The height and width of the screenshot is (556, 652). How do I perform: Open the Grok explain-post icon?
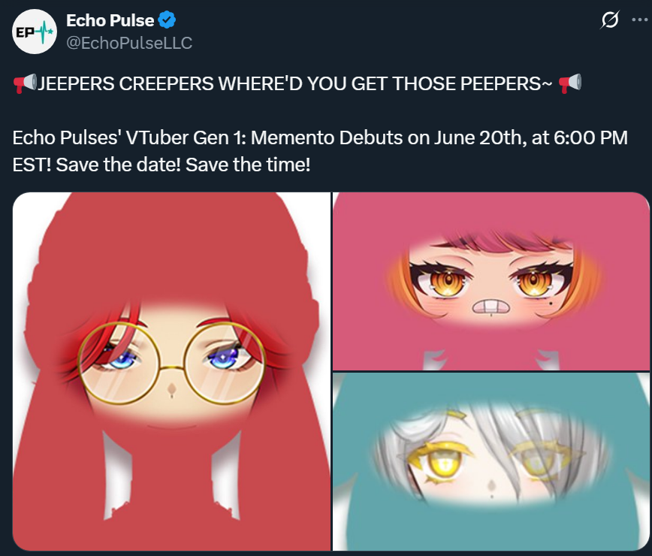[x=610, y=20]
